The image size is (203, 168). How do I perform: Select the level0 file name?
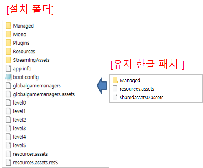(x=20, y=103)
